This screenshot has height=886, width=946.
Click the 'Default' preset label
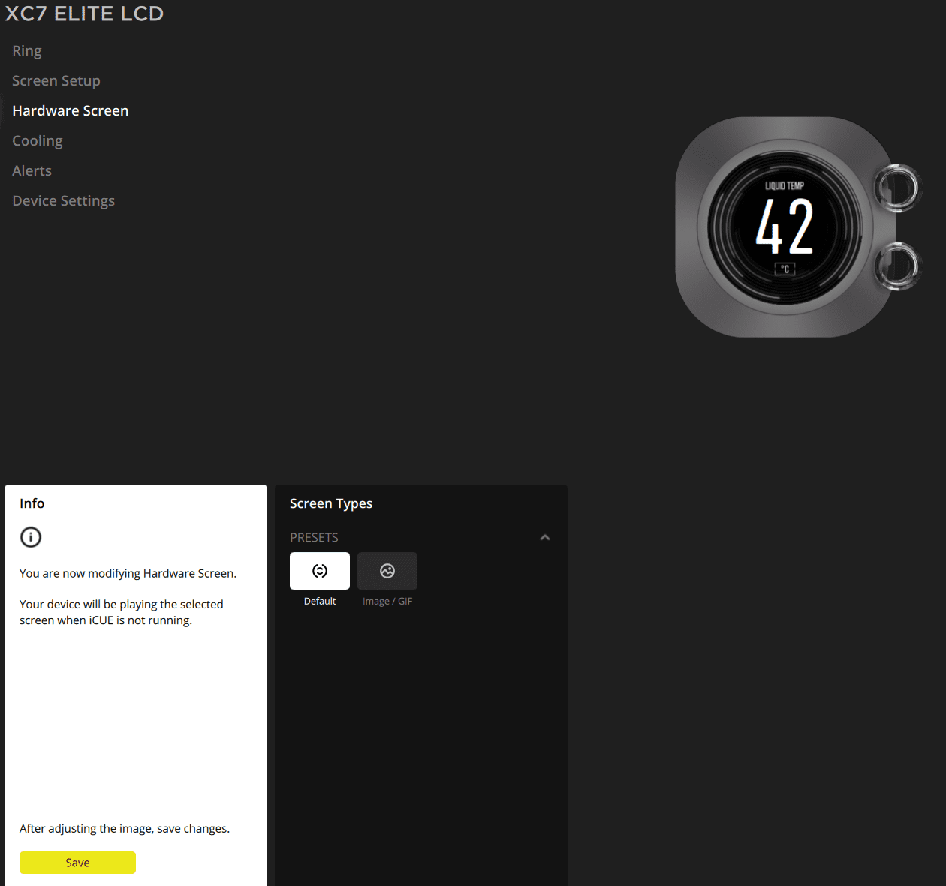[320, 601]
